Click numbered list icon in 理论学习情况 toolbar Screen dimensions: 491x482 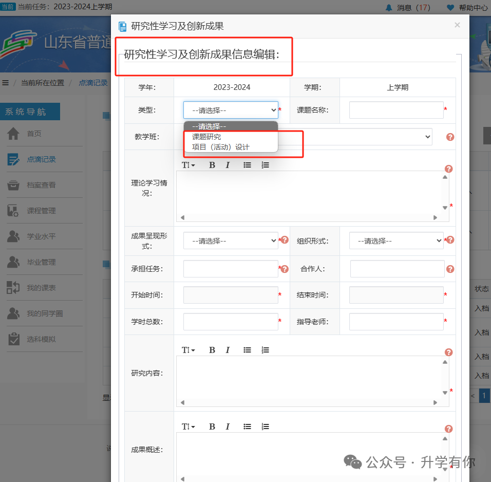pos(265,164)
